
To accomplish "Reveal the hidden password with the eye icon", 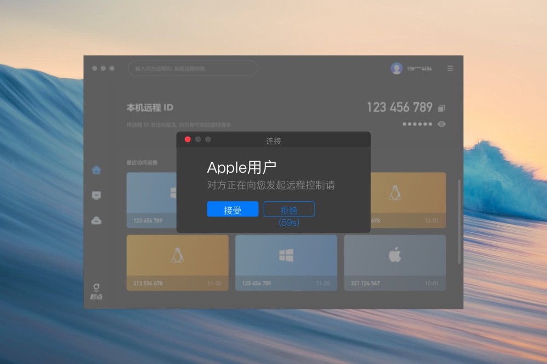I will point(441,124).
